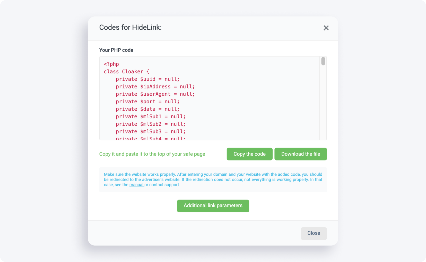The width and height of the screenshot is (426, 262).
Task: Open Additional link parameters
Action: click(213, 206)
